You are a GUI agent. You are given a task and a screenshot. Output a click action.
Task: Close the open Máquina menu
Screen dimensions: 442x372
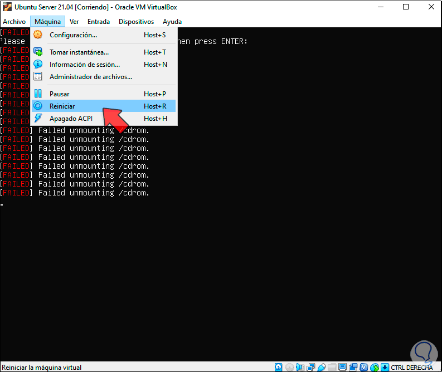coord(47,22)
